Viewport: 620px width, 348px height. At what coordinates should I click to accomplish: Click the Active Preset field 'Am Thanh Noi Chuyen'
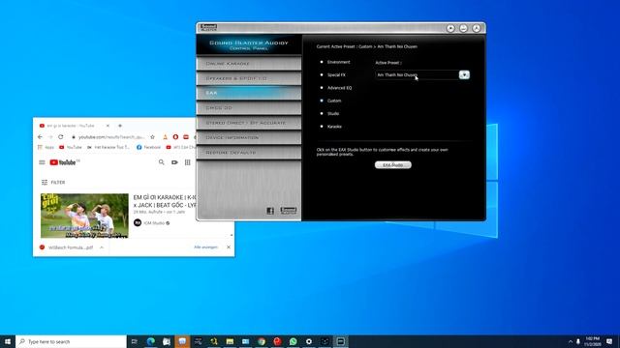click(417, 75)
